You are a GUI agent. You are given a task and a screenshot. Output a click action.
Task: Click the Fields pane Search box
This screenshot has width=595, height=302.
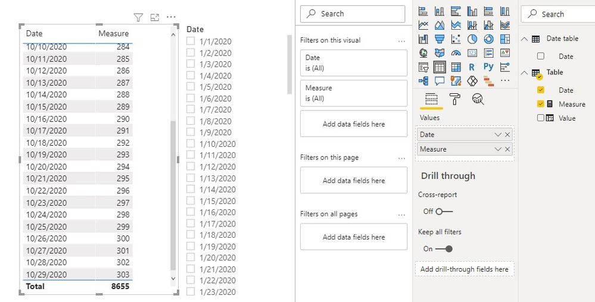[x=558, y=14]
